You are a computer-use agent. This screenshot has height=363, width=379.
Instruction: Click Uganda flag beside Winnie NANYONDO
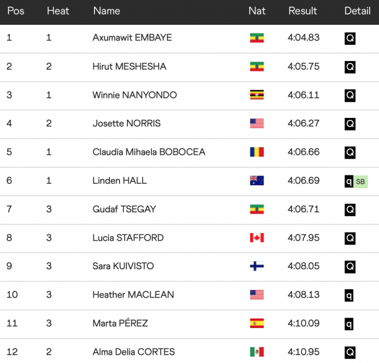point(257,95)
